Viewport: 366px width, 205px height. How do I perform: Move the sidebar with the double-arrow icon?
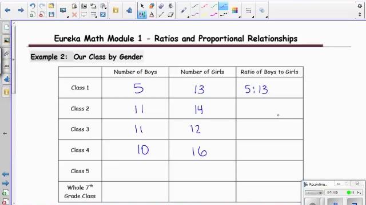coord(5,133)
